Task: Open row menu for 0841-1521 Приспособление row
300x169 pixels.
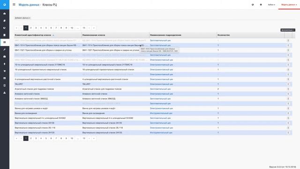Action: point(288,50)
